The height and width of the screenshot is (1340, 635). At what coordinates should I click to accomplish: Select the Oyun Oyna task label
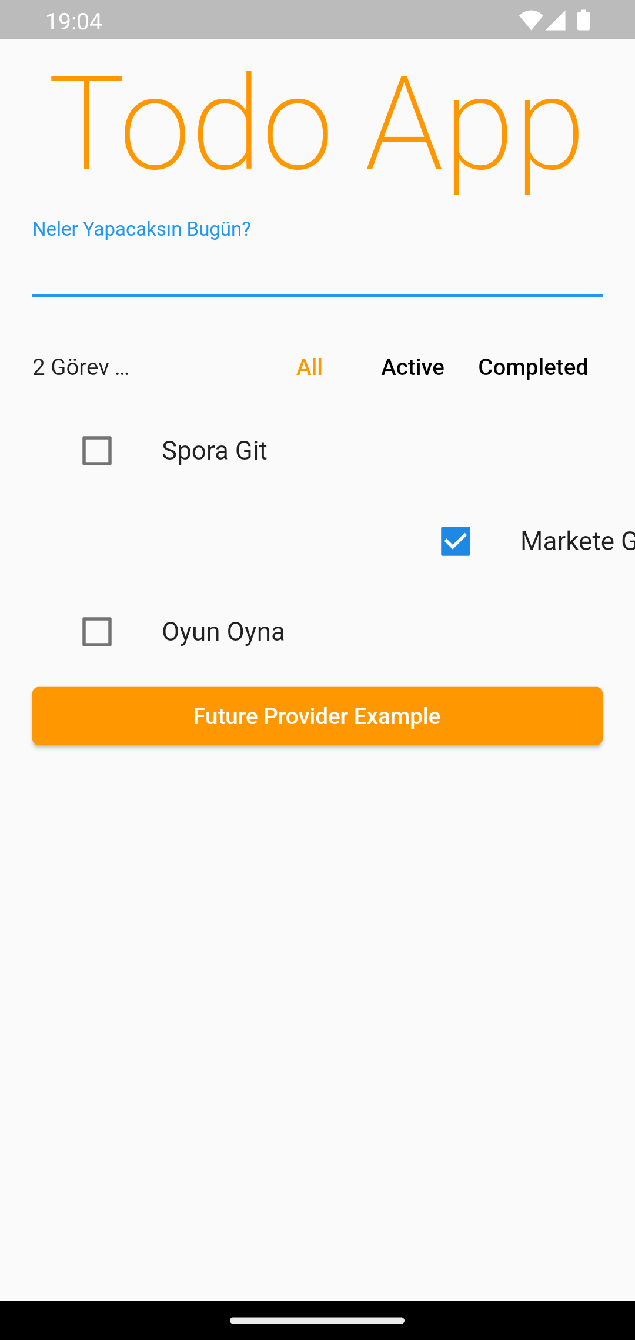click(223, 632)
